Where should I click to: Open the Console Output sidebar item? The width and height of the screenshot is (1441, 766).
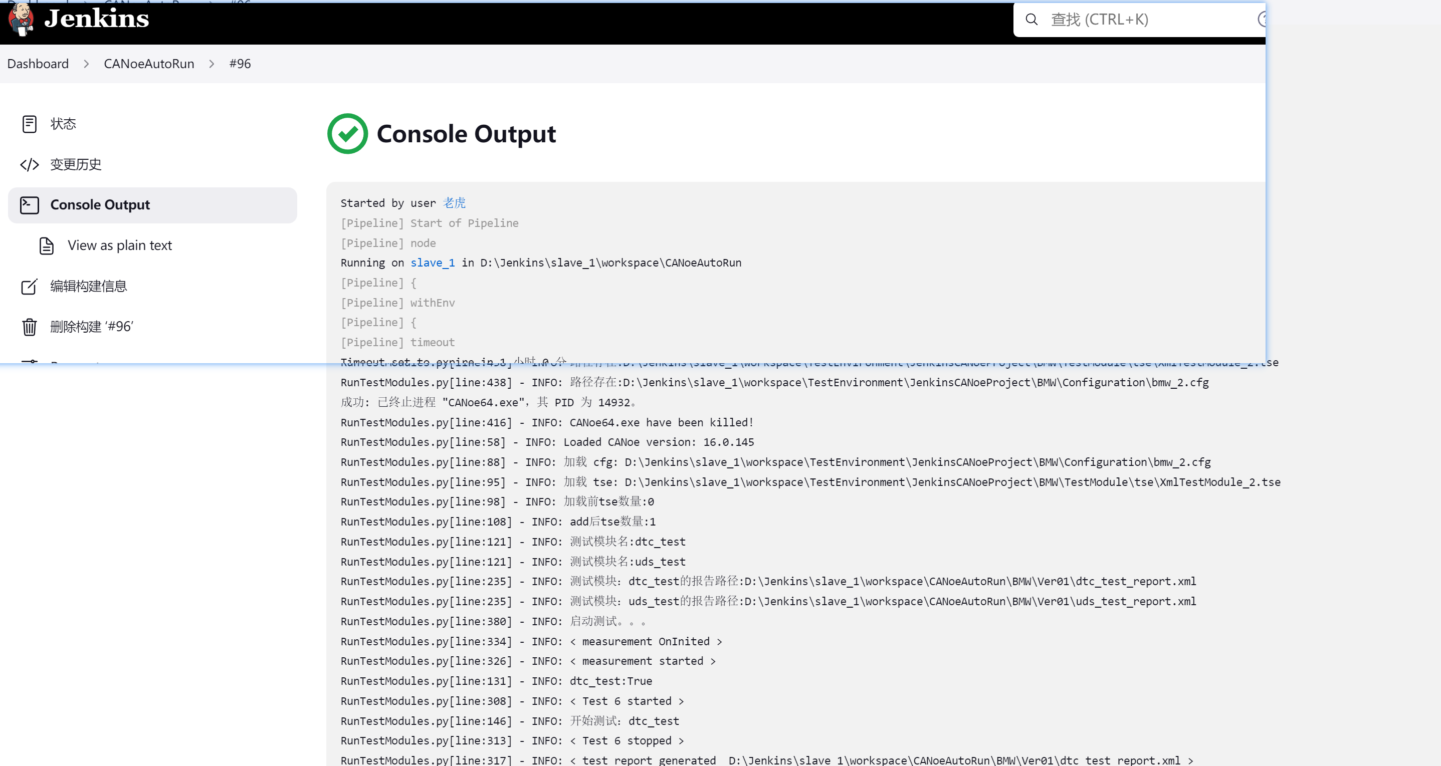pyautogui.click(x=100, y=205)
